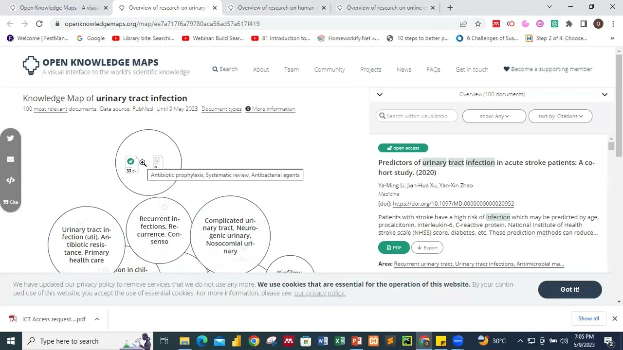This screenshot has width=623, height=350.
Task: Collapse the Overview list with right chevron
Action: (605, 94)
